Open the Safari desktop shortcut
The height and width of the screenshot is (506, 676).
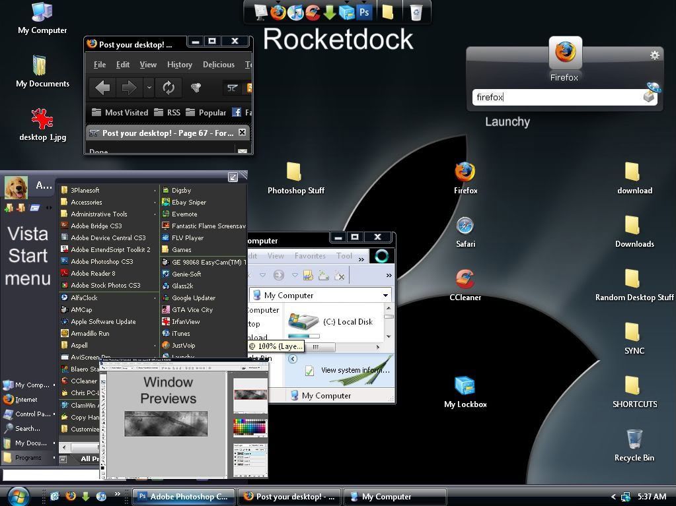465,232
